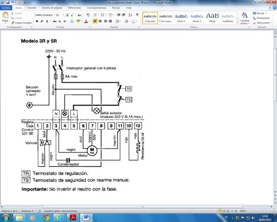The image size is (277, 222).
Task: Toggle the show paragraph marks (¶) button
Action: [x=138, y=15]
